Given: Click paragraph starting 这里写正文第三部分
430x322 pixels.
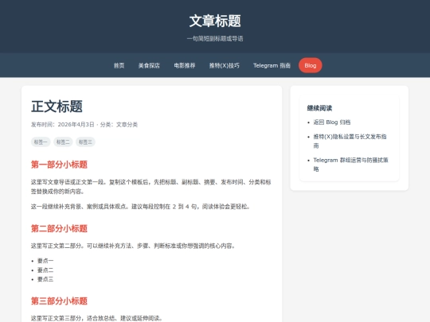Looking at the screenshot, I should (x=96, y=318).
